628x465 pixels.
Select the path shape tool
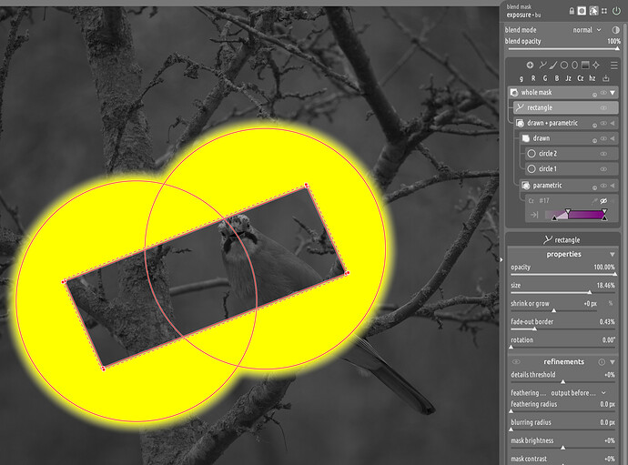[x=543, y=65]
